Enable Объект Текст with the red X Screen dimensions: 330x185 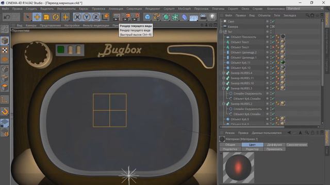coord(273,47)
